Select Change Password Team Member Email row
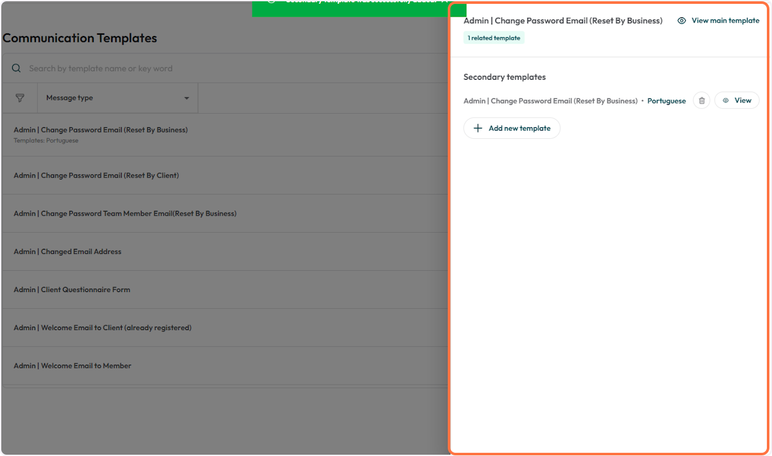772x456 pixels. [125, 214]
